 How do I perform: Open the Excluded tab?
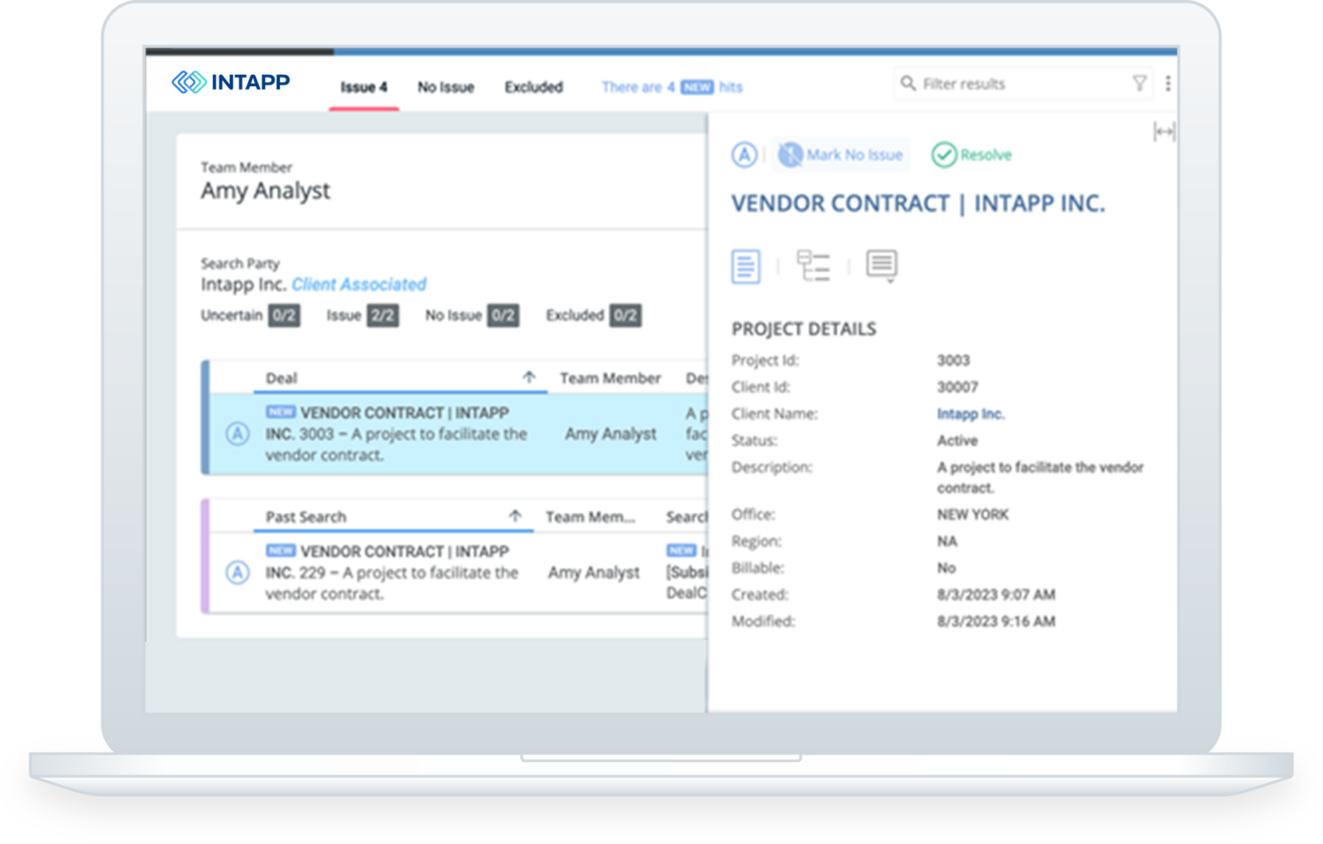click(533, 87)
